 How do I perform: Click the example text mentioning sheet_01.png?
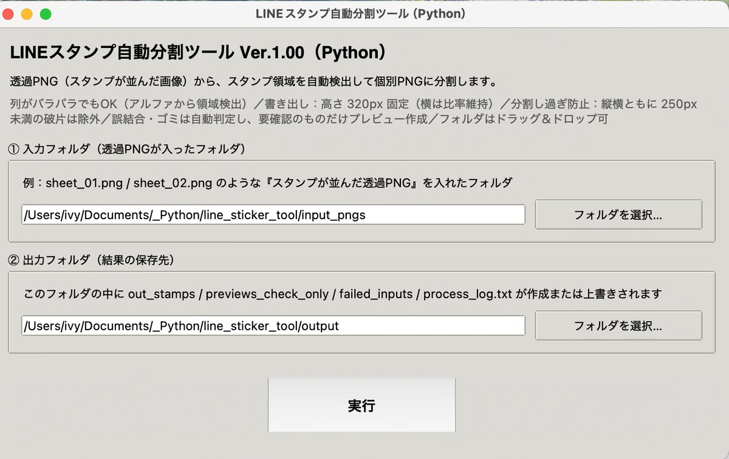pos(268,183)
